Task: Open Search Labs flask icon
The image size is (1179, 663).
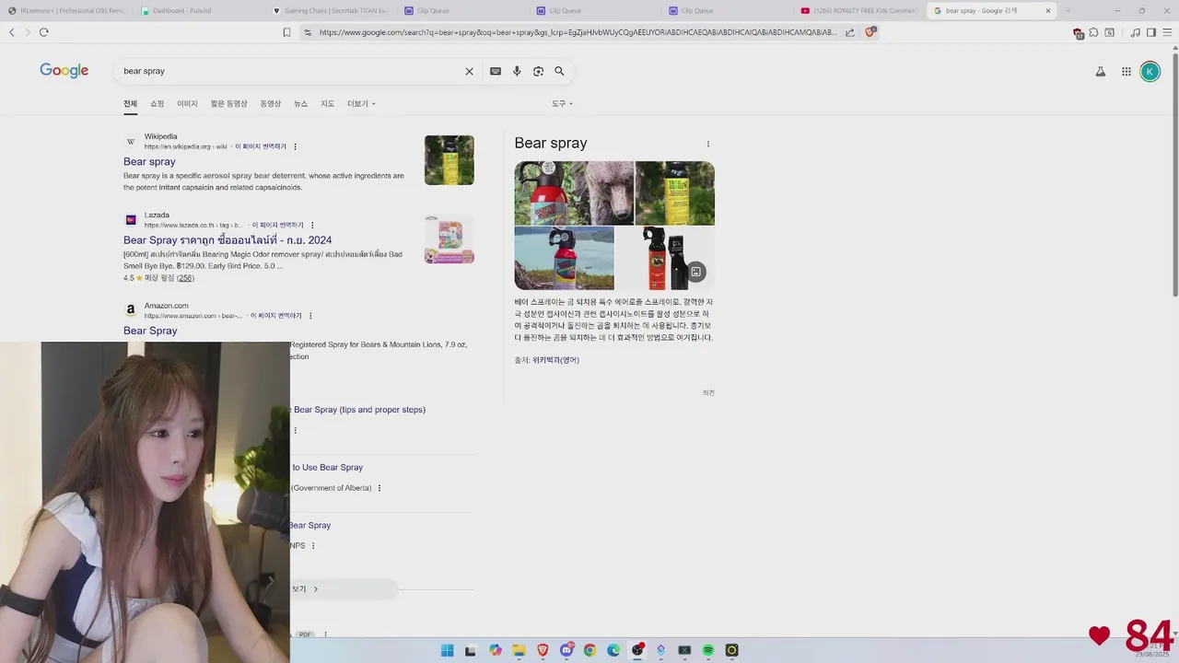Action: pos(1100,71)
